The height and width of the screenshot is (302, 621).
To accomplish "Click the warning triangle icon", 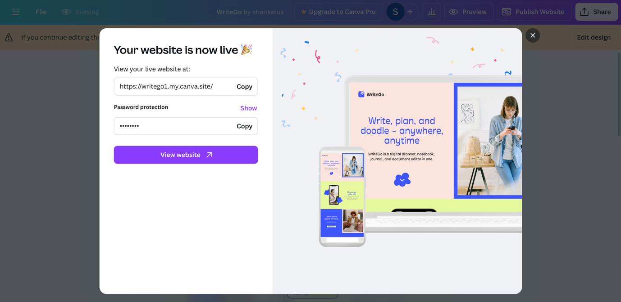I will point(9,38).
